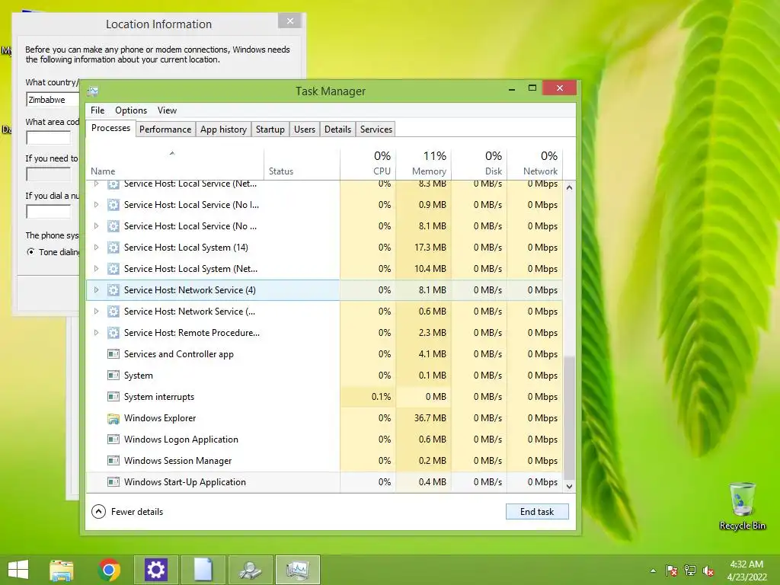Click the Windows Session Manager icon

113,461
